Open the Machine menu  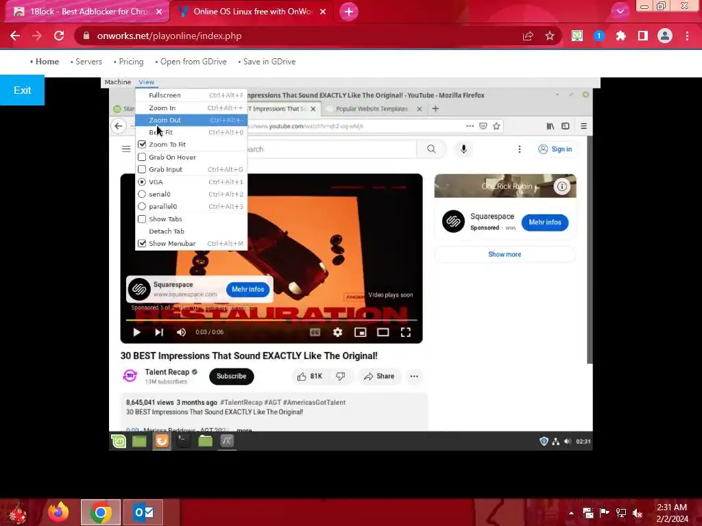click(118, 82)
